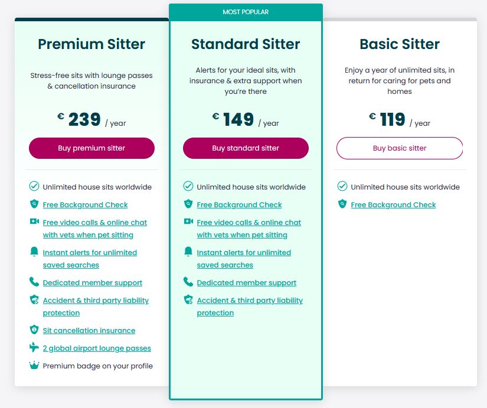Click the bell alert icon in Standard plan
Image resolution: width=487 pixels, height=408 pixels.
point(188,252)
